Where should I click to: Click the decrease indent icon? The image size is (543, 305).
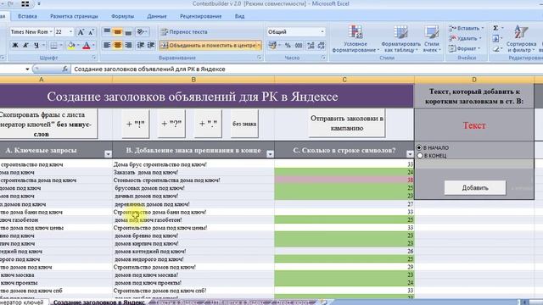tap(140, 45)
